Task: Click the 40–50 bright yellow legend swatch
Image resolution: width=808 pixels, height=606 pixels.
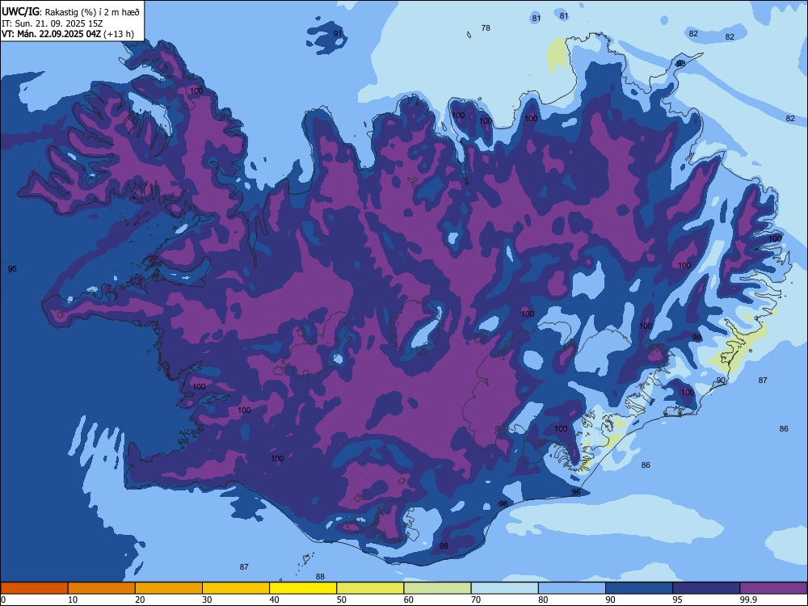Action: (303, 588)
